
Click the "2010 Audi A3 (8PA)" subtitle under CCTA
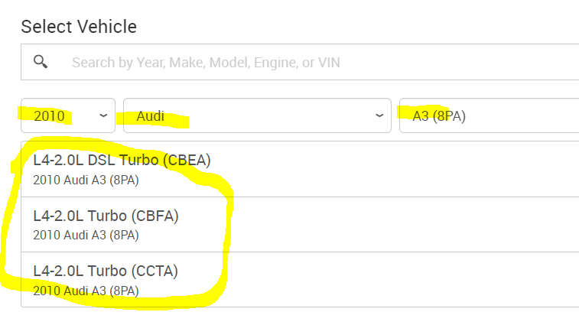tap(86, 290)
